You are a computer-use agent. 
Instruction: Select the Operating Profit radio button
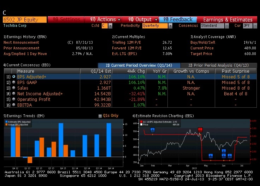click(x=14, y=99)
